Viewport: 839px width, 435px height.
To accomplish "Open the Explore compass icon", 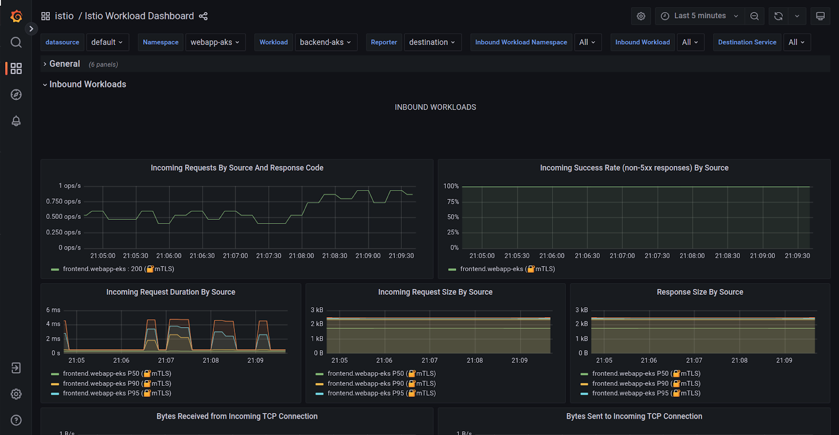I will (x=16, y=95).
